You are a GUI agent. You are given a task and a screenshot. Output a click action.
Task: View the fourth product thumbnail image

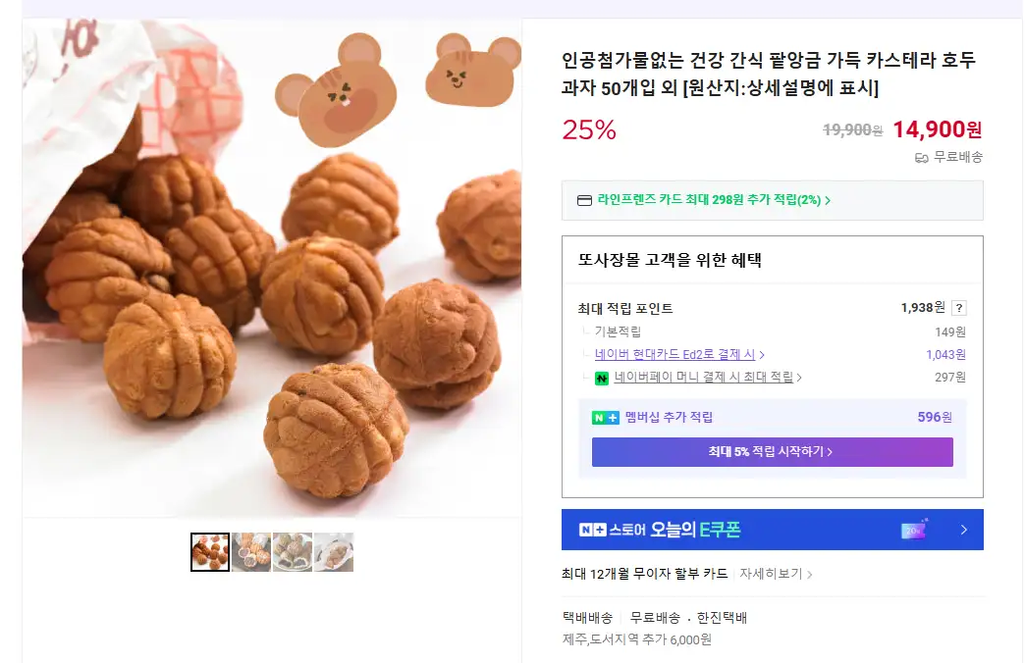(334, 552)
